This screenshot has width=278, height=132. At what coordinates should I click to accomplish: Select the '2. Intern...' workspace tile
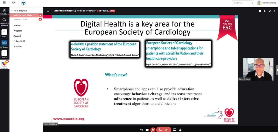5,34
